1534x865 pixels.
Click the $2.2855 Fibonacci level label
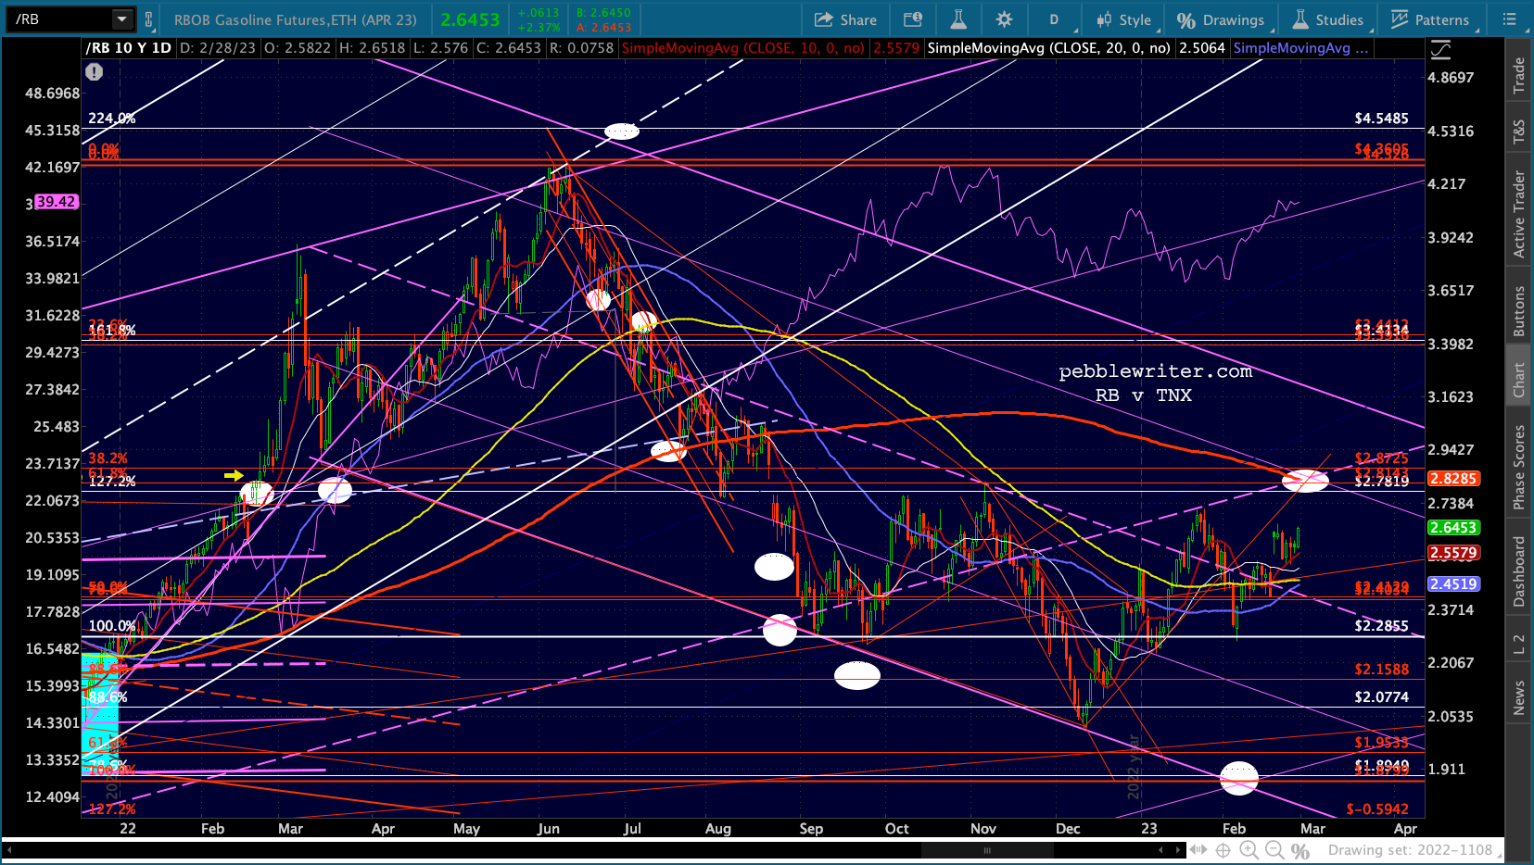(1381, 626)
